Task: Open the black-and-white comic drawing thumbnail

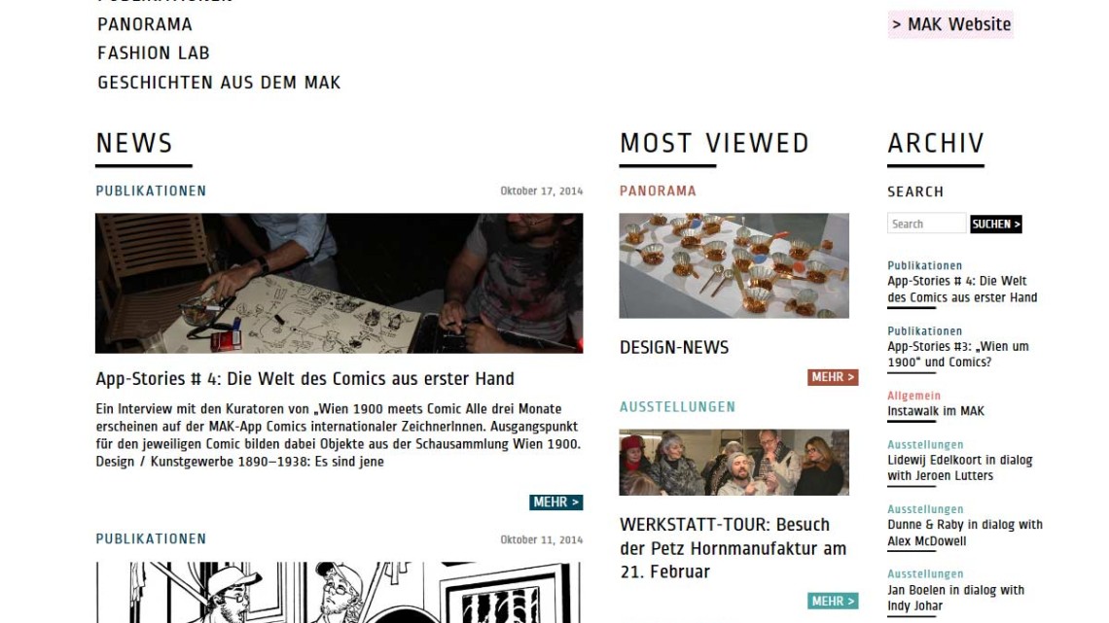Action: tap(340, 593)
